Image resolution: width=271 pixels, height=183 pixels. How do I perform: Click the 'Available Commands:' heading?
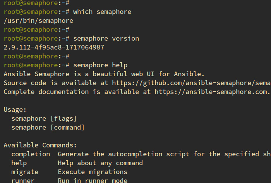coord(40,145)
